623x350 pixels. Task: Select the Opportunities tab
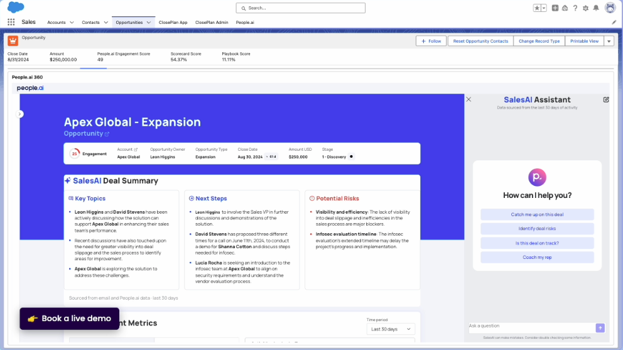129,23
